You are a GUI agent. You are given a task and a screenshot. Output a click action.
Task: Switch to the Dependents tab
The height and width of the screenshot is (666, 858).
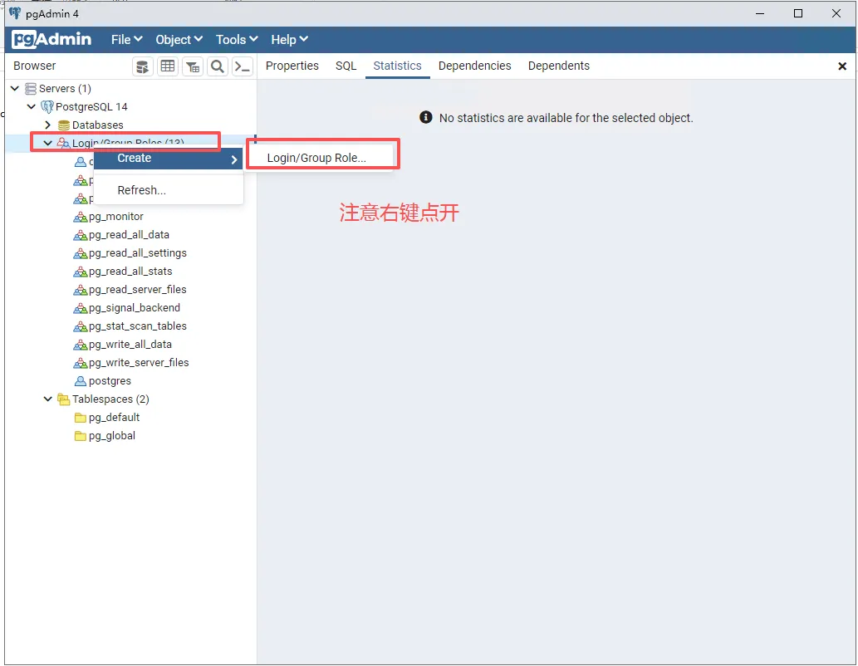(x=559, y=66)
